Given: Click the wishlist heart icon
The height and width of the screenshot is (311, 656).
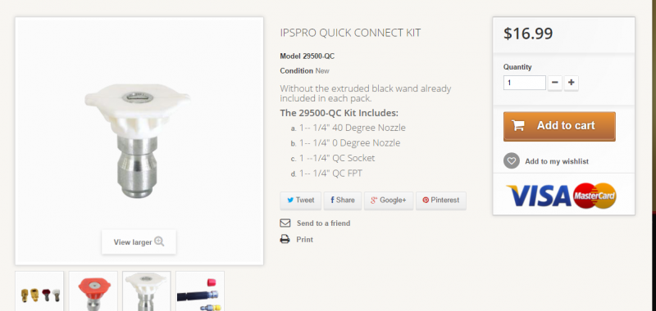Looking at the screenshot, I should (x=511, y=160).
